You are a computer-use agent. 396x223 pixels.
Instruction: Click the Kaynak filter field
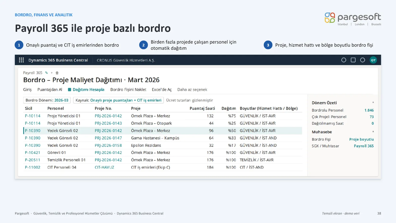click(x=118, y=100)
